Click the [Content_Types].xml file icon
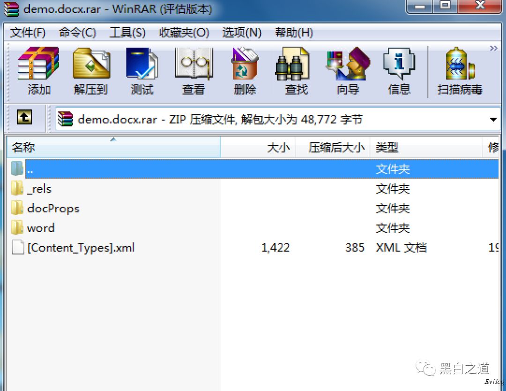The width and height of the screenshot is (506, 391). [x=18, y=248]
